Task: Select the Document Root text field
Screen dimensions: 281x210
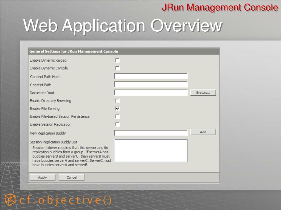Action: coord(151,92)
